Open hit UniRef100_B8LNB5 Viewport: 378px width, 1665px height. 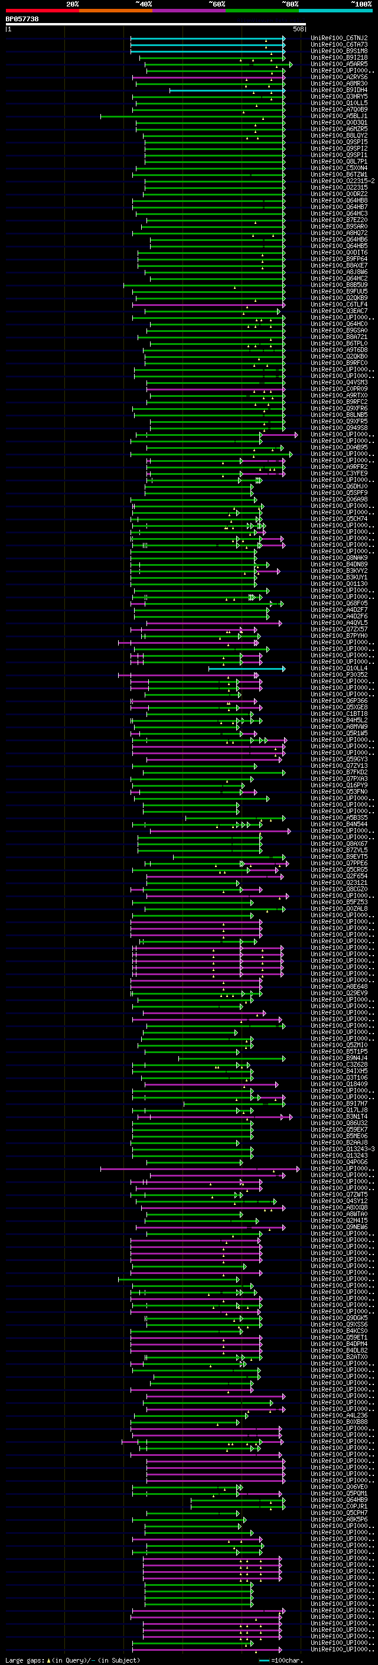[x=339, y=415]
